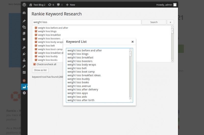Screen dimensions: 204x135
Task: Click the weight loss keyword input field
Action: 87,22
